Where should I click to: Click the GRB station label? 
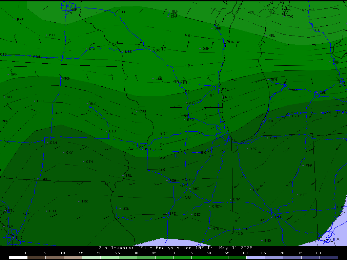[218, 28]
